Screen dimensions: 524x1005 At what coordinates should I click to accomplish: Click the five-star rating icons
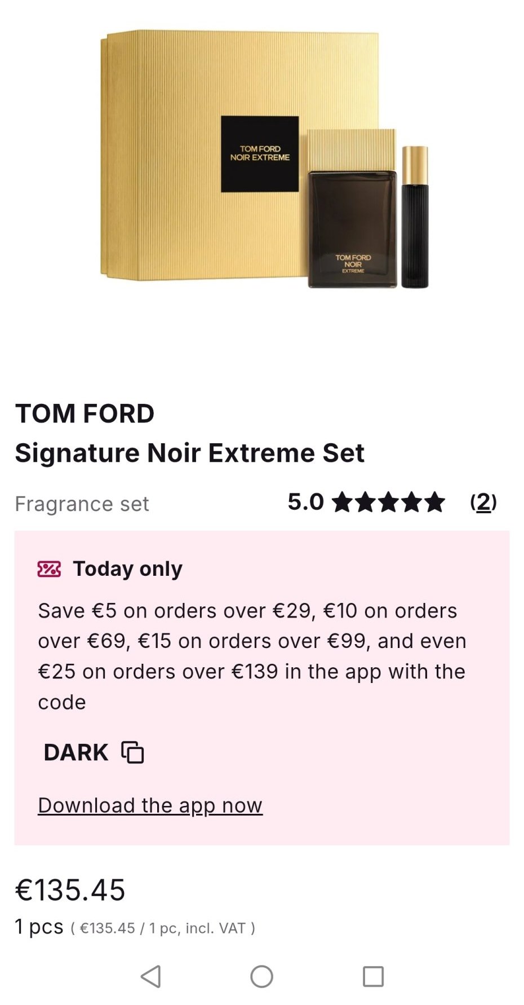[388, 502]
